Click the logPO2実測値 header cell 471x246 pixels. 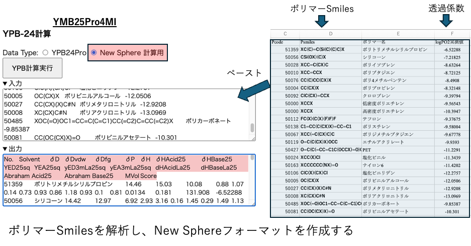point(452,42)
